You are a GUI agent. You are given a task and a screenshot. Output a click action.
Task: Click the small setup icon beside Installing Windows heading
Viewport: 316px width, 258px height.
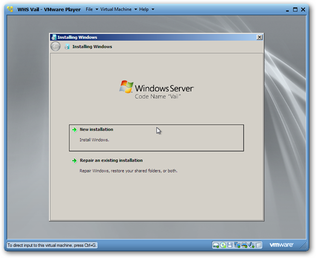pyautogui.click(x=67, y=47)
